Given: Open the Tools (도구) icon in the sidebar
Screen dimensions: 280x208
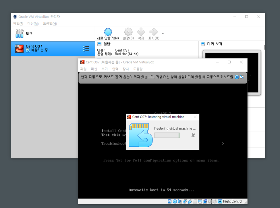Looking at the screenshot, I should coord(20,34).
